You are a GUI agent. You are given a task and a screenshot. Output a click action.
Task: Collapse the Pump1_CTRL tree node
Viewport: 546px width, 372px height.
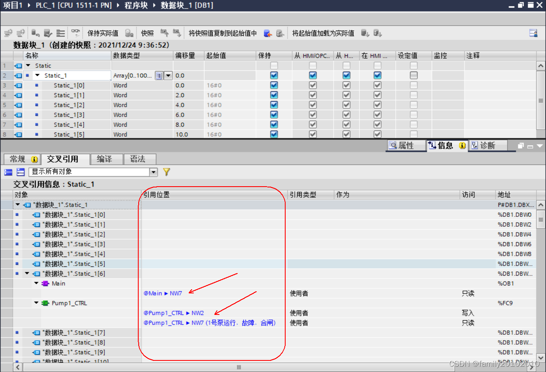click(36, 303)
